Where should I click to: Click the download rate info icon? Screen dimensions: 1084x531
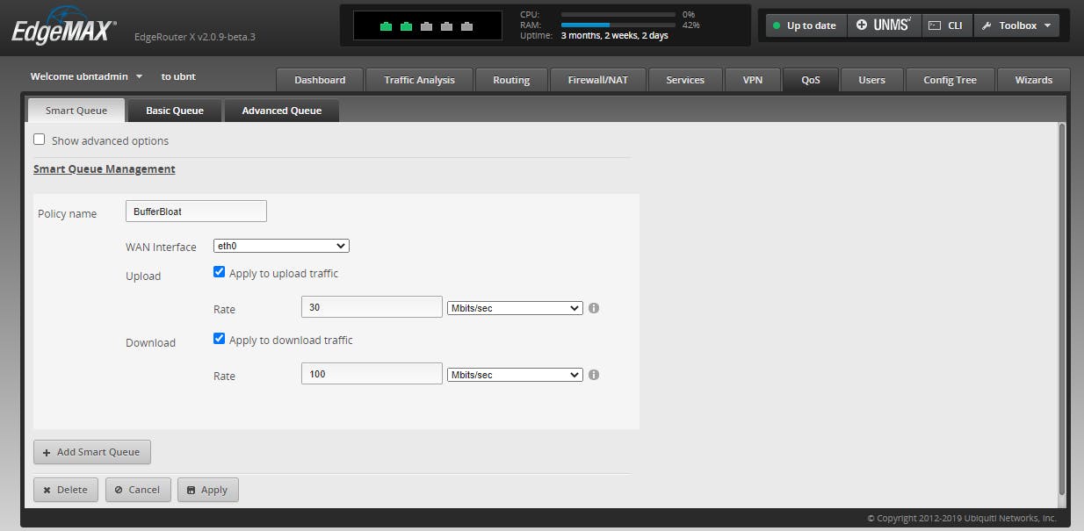point(594,375)
